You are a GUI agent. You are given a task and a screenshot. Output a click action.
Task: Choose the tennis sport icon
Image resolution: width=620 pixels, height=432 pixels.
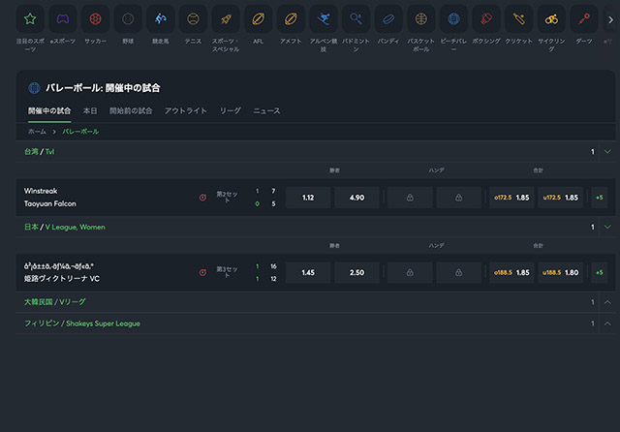click(x=194, y=18)
